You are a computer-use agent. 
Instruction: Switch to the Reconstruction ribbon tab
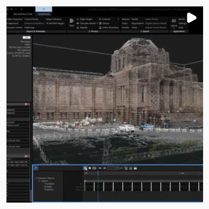coord(23,14)
